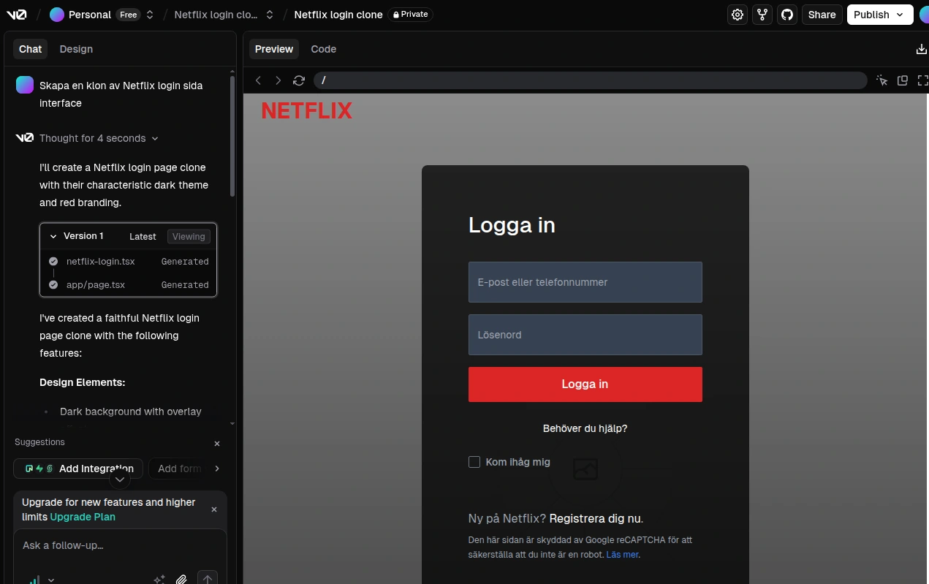Go back in the preview browser

[x=258, y=80]
